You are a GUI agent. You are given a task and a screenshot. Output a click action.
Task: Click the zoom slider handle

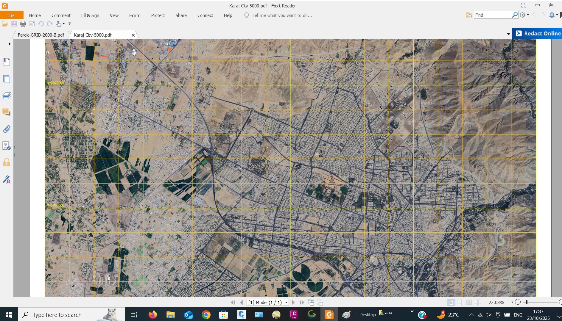pos(527,302)
